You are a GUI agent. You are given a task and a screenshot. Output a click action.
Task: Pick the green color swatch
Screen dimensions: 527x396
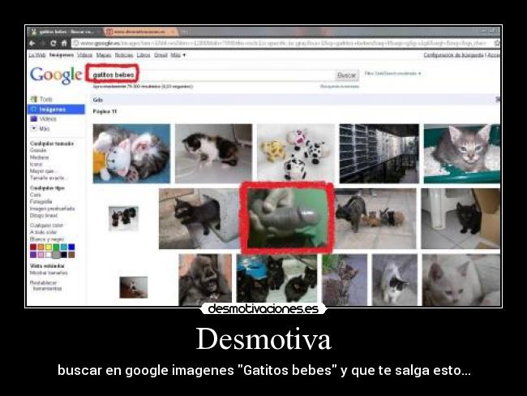tap(56, 247)
